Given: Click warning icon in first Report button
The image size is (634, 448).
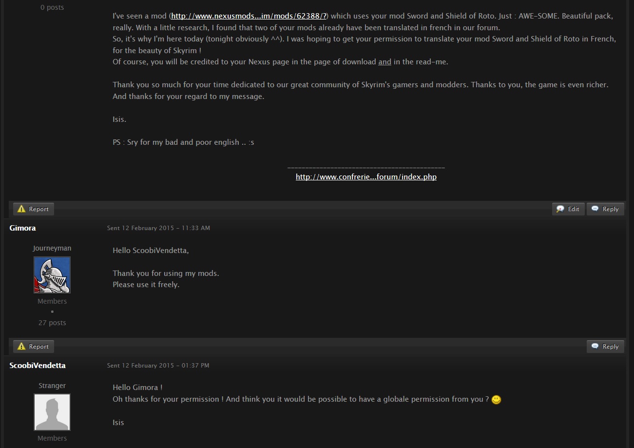Looking at the screenshot, I should 21,209.
